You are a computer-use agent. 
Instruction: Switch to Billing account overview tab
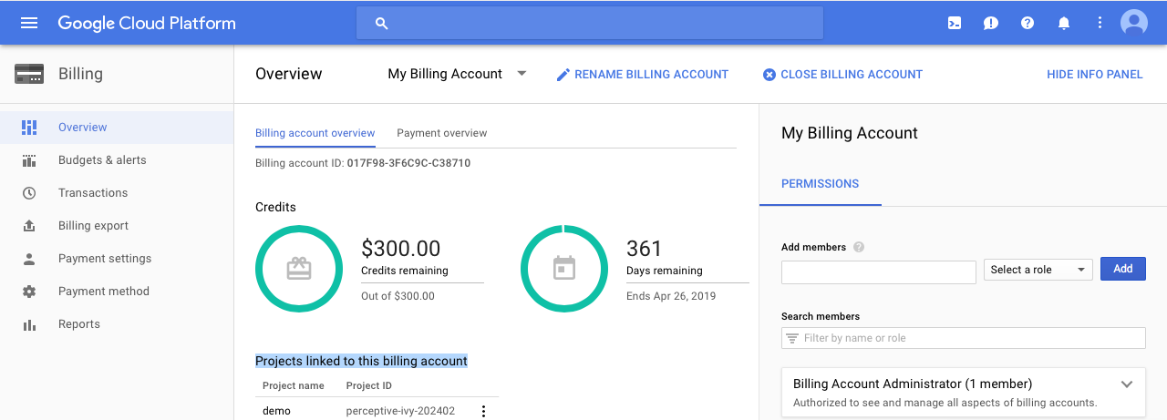(x=315, y=133)
